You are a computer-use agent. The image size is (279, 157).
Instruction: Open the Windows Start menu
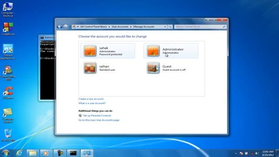pyautogui.click(x=6, y=153)
